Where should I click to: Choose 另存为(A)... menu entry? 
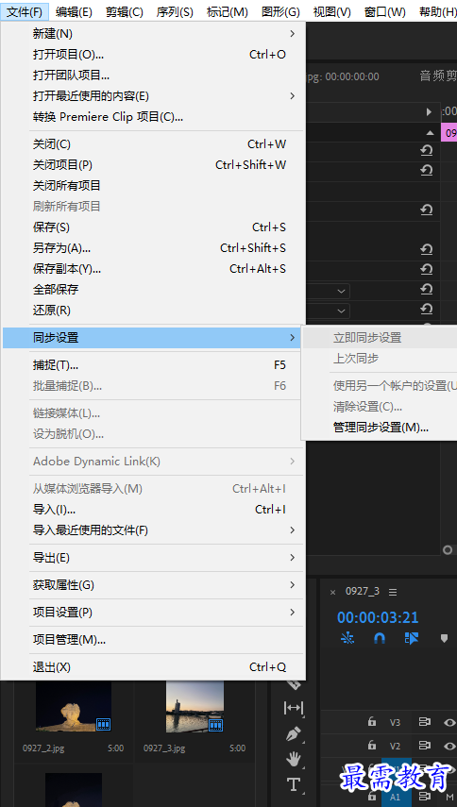click(x=152, y=248)
